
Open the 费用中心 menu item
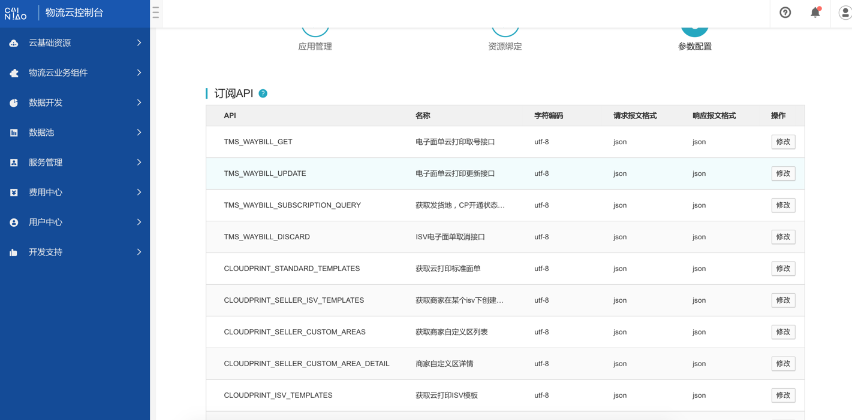tap(75, 193)
